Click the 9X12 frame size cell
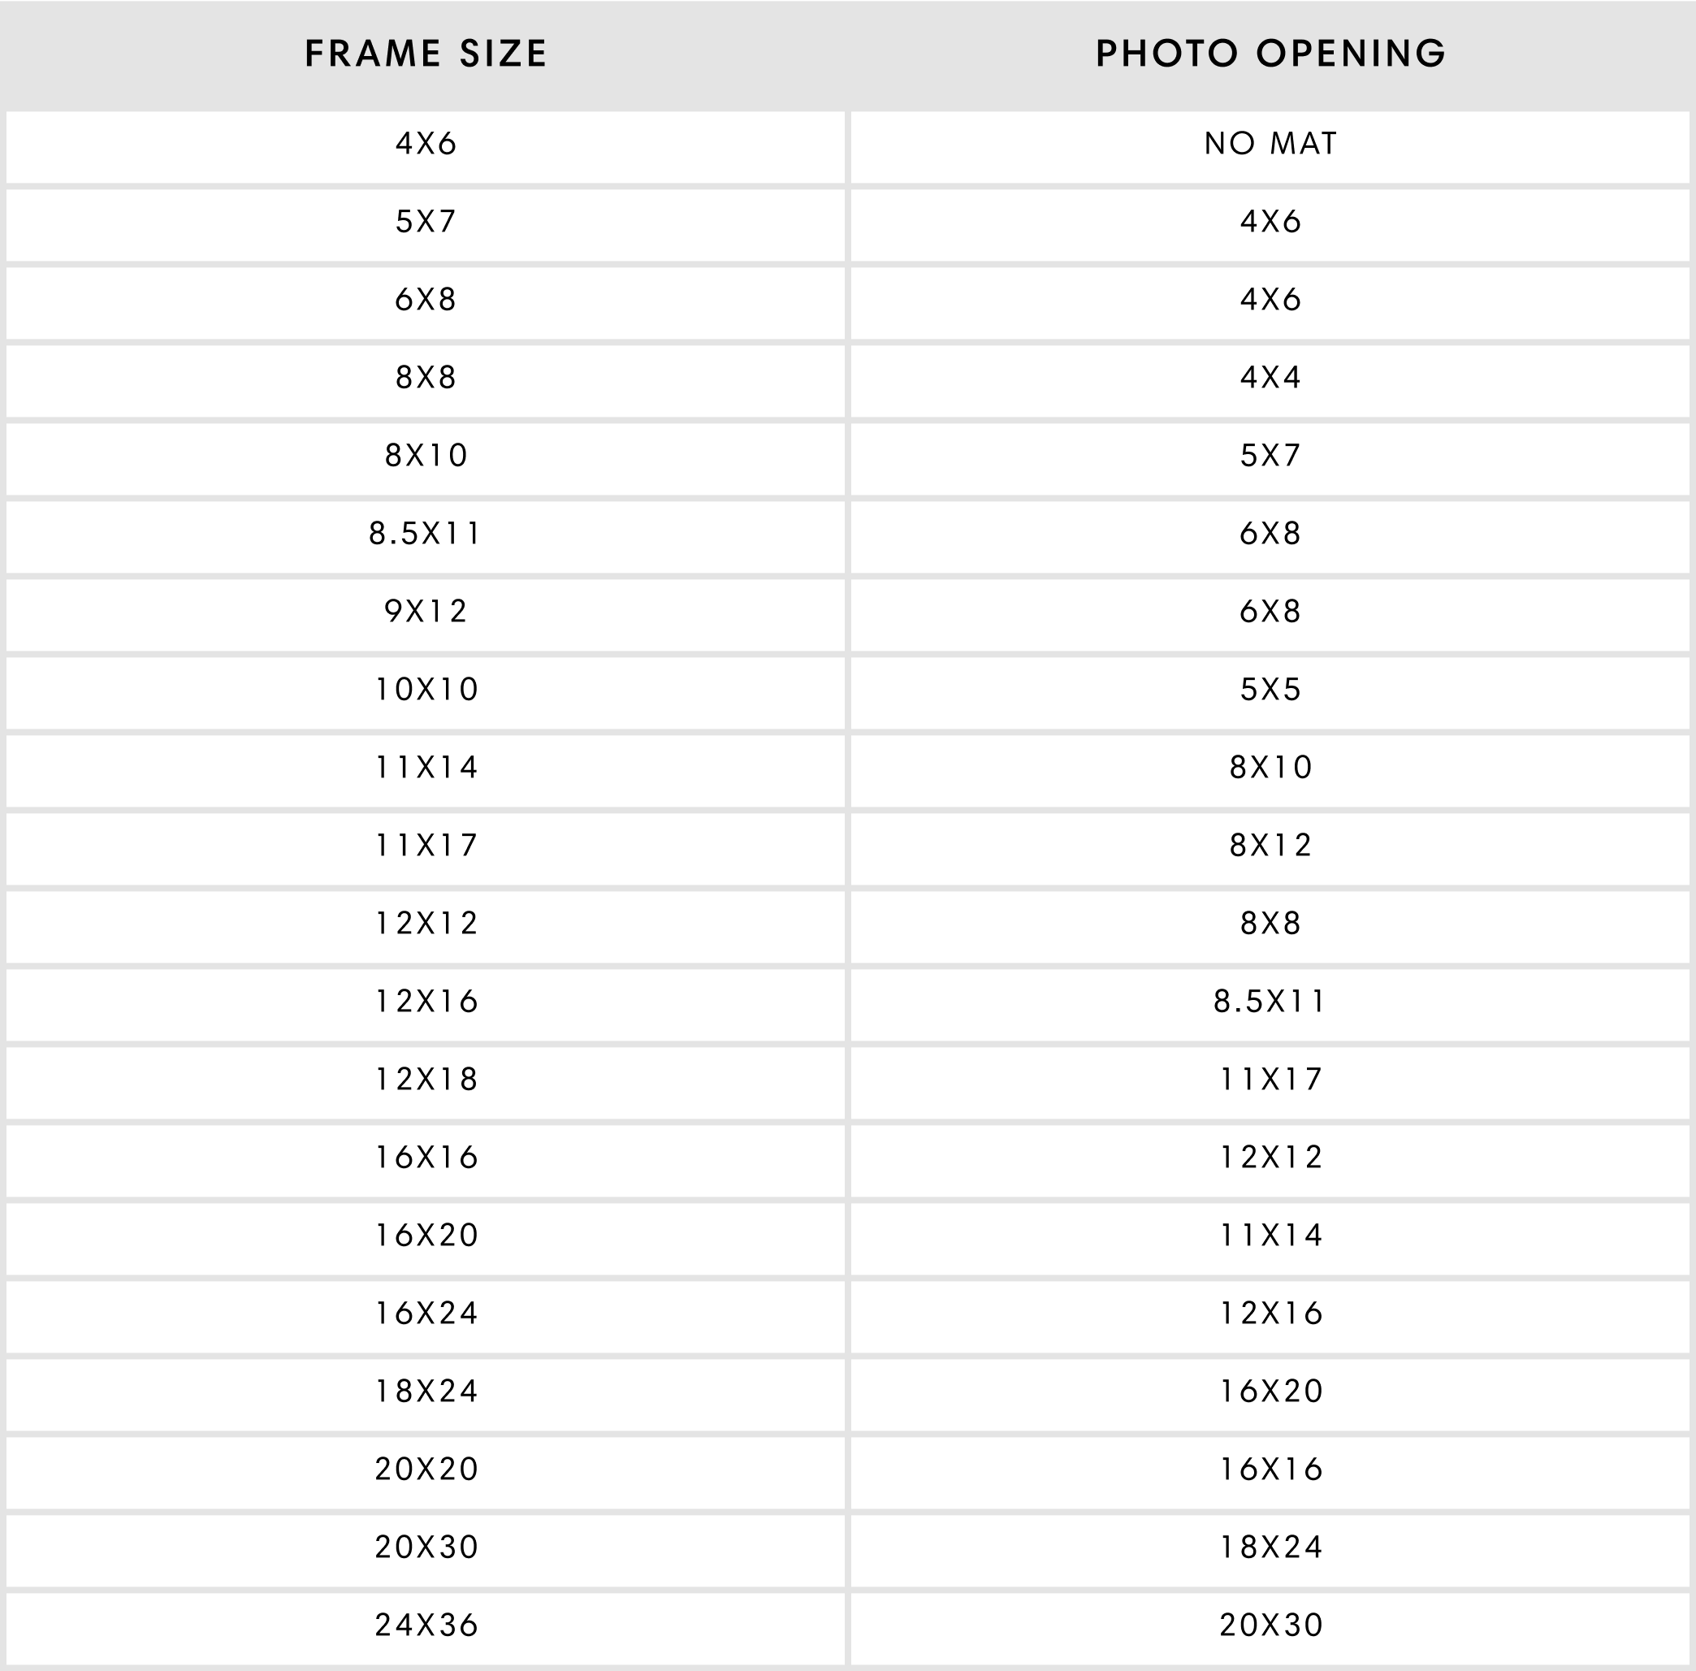Viewport: 1696px width, 1671px height. [x=426, y=615]
